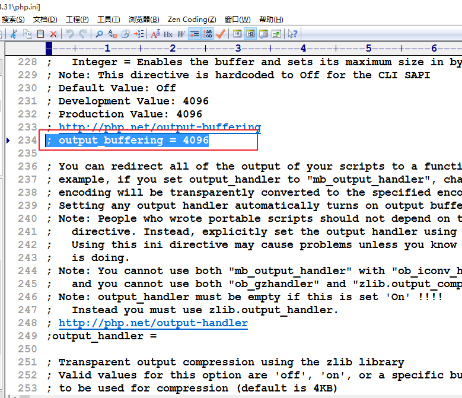Open the Zen Coding(Z) menu
The height and width of the screenshot is (398, 462).
[192, 20]
